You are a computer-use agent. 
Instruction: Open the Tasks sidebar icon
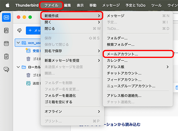(6, 56)
